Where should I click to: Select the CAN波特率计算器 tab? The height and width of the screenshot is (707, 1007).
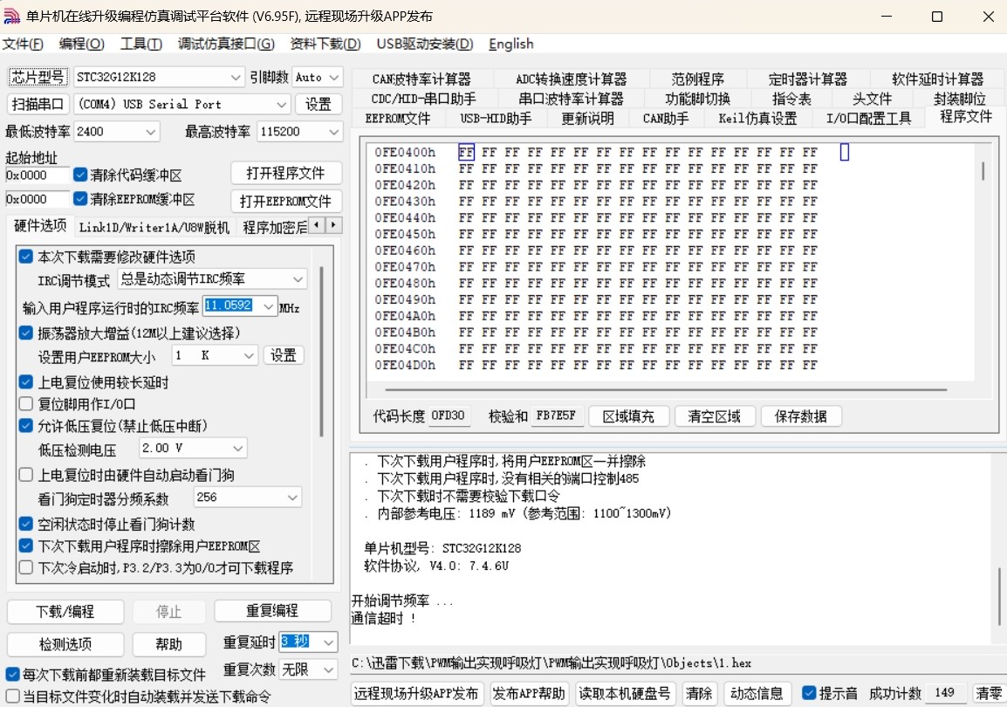pos(421,79)
